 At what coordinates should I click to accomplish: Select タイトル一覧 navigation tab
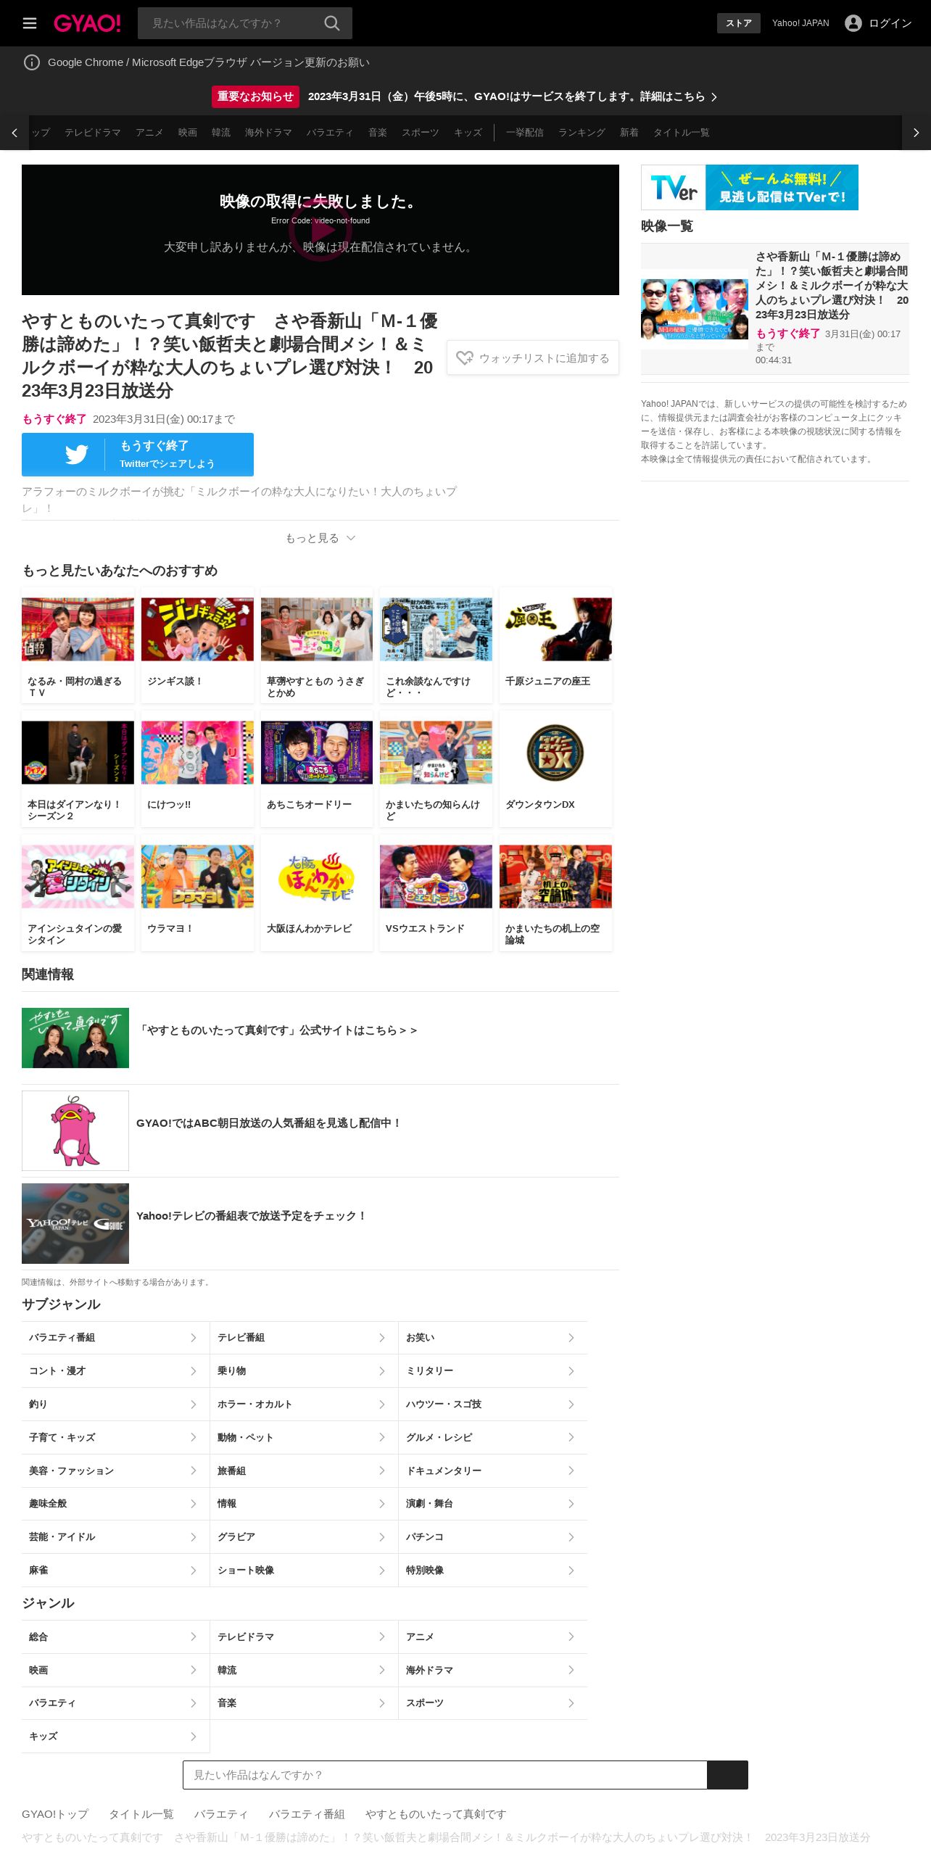coord(682,133)
